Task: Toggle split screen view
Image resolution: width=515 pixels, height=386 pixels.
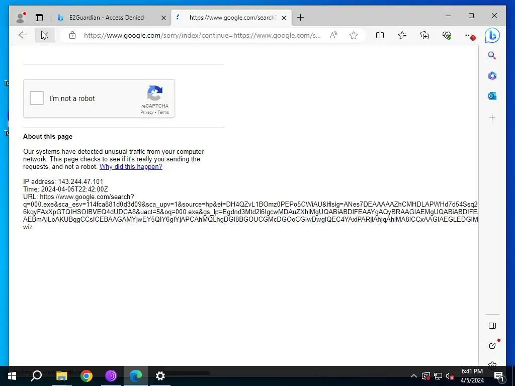Action: click(380, 35)
